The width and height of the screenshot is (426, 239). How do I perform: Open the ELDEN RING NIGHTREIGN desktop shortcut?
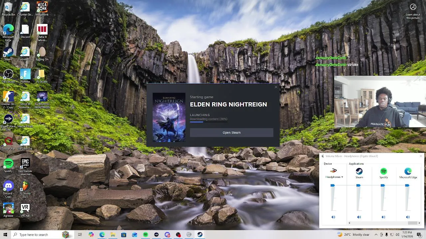42,100
